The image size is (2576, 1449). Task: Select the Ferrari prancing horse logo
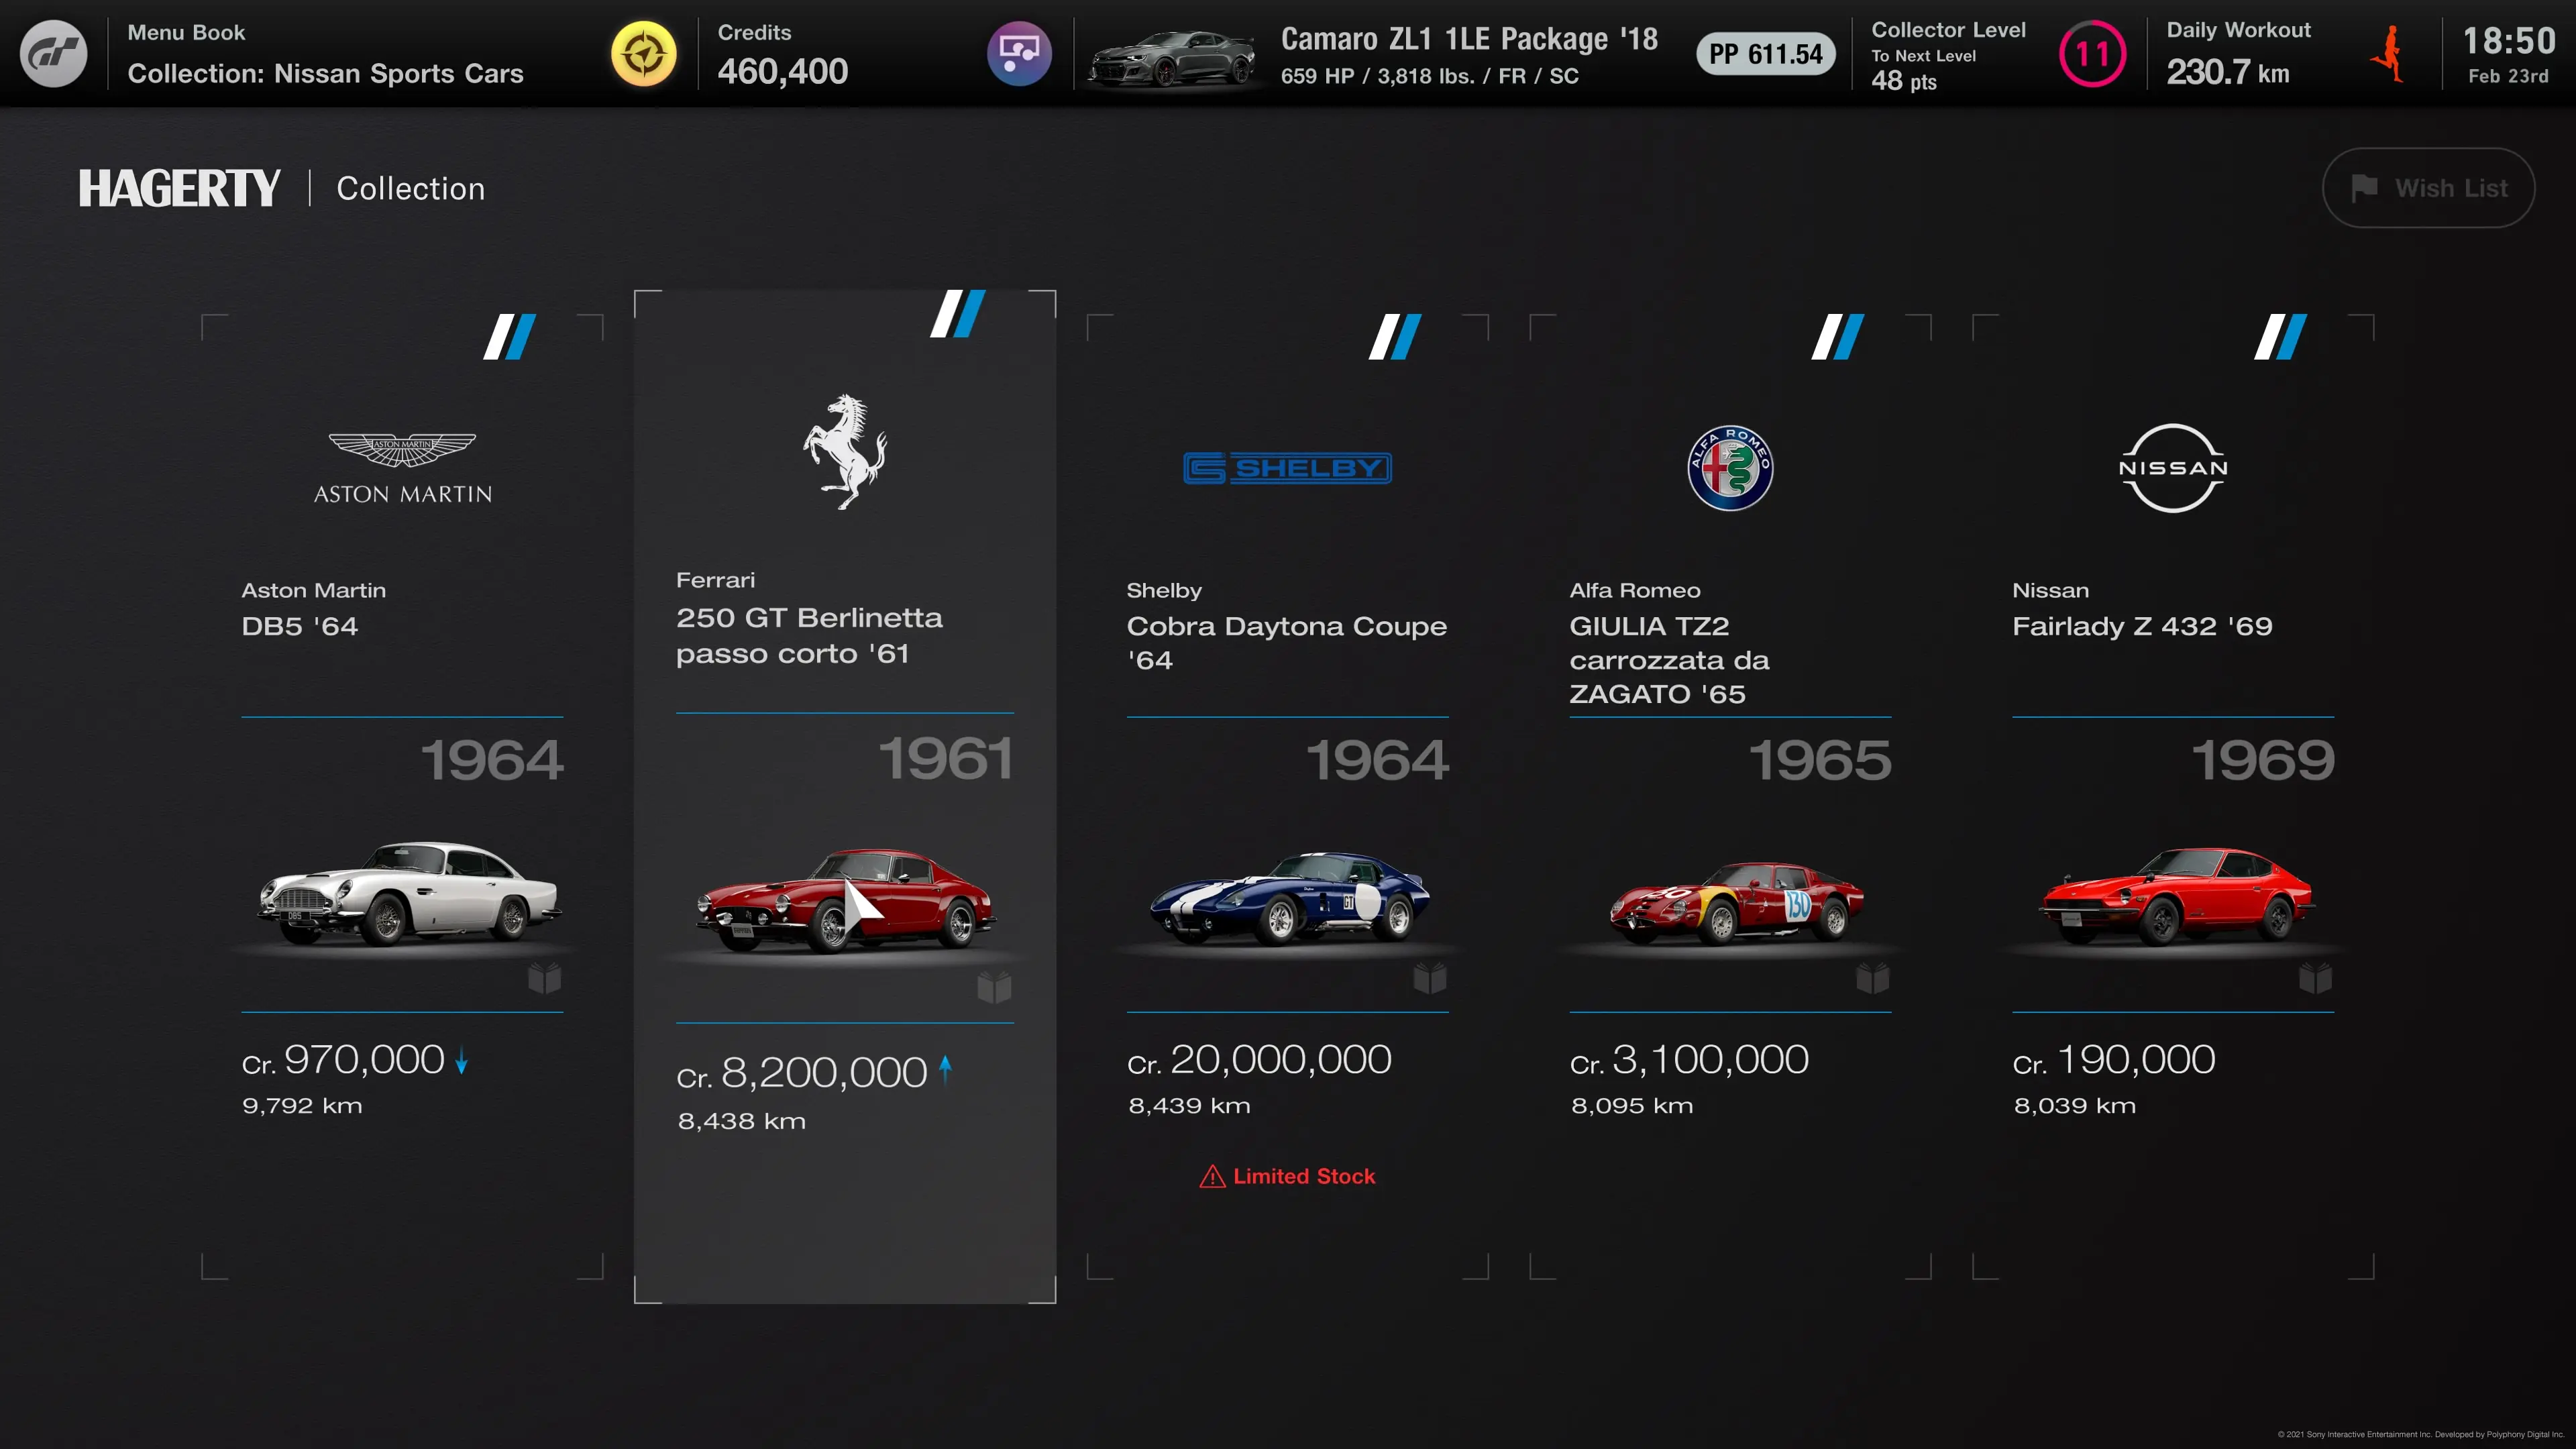click(845, 452)
